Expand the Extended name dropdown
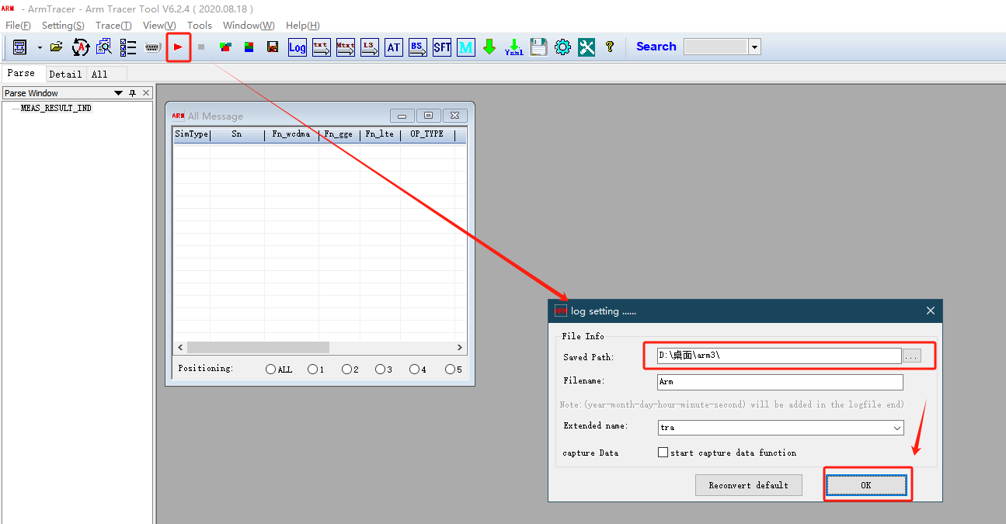 click(x=897, y=428)
